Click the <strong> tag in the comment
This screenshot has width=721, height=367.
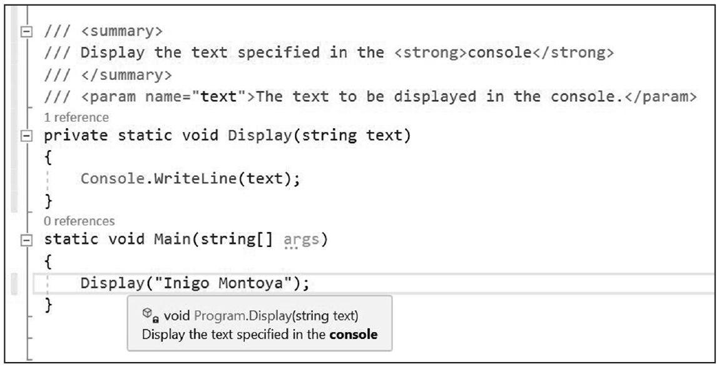tap(431, 53)
